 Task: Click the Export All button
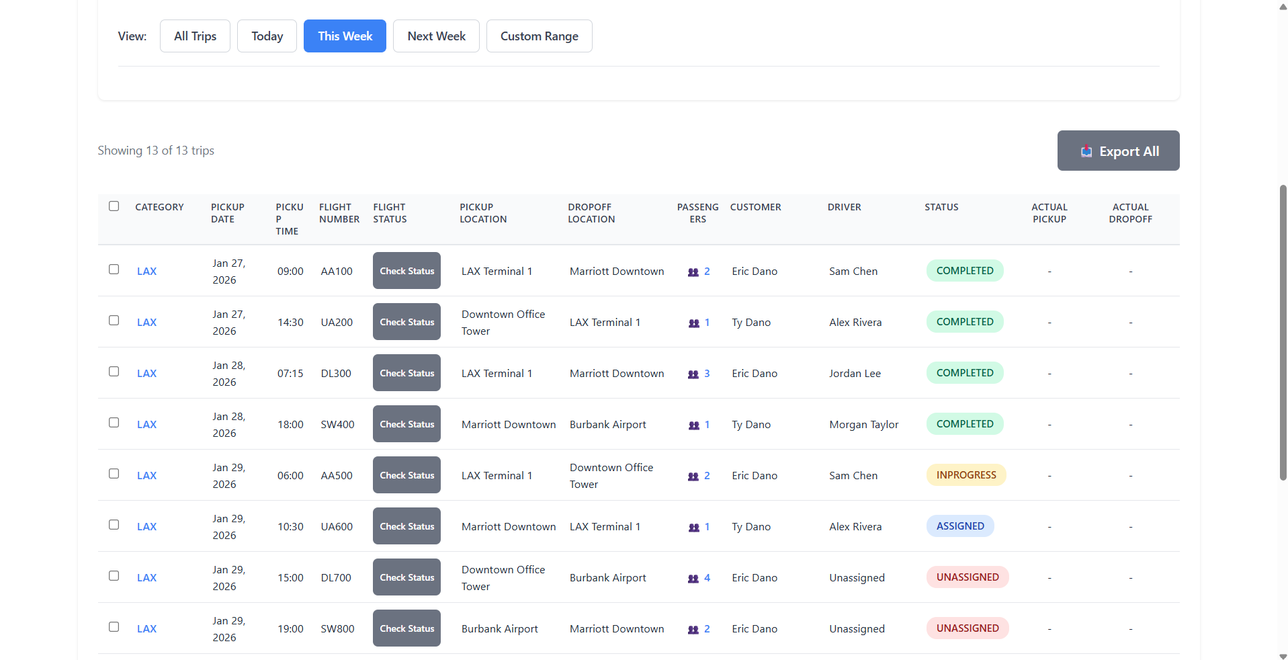1118,151
